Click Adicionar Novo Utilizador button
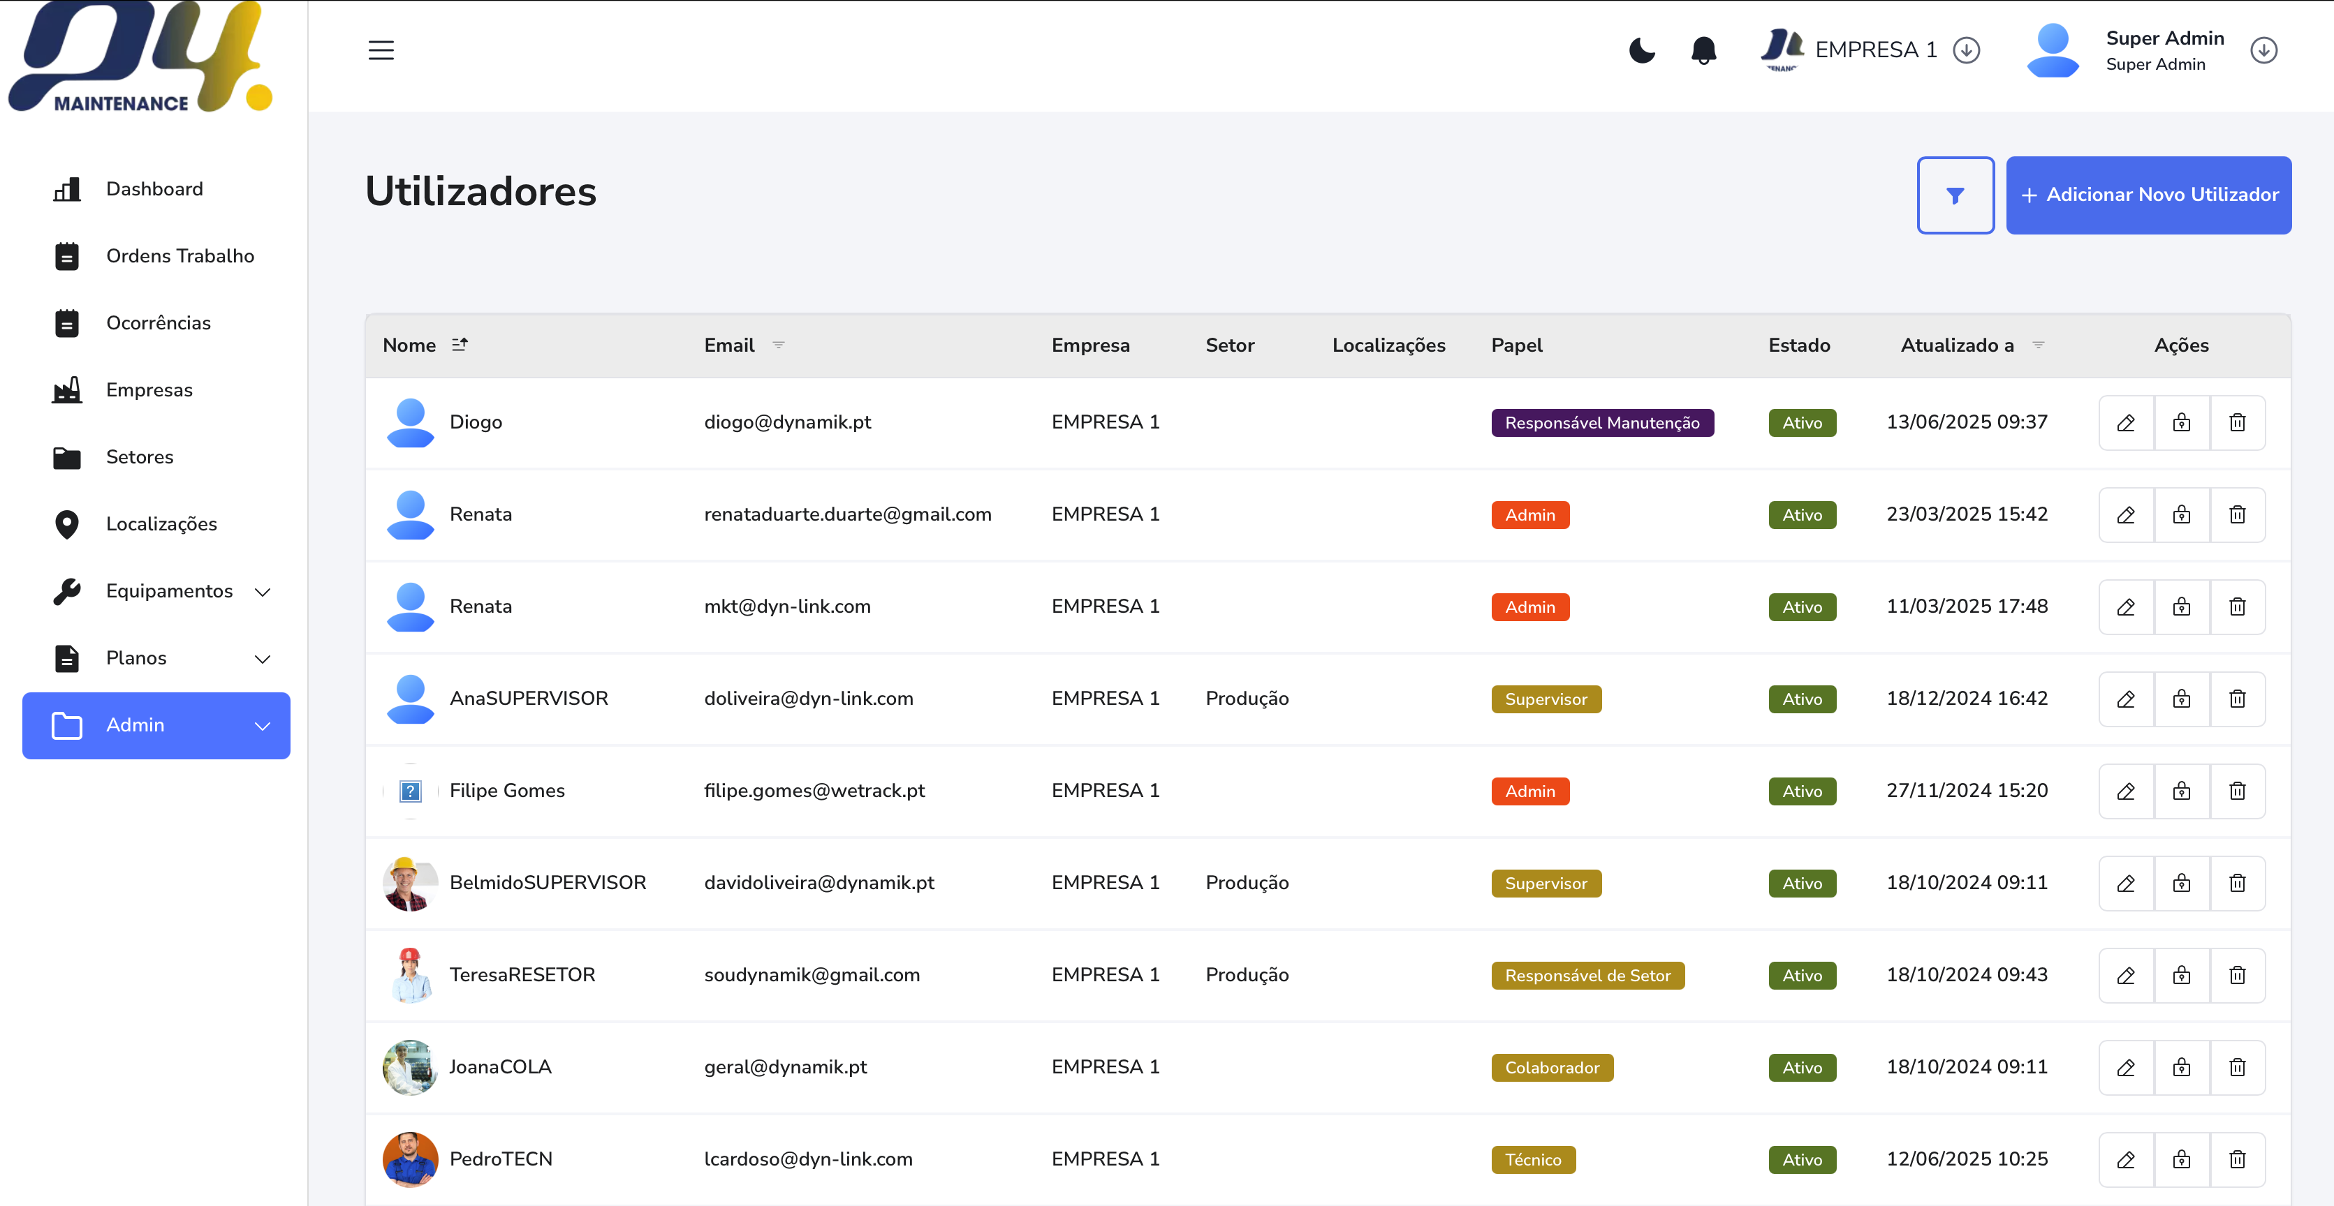The image size is (2334, 1206). 2148,195
